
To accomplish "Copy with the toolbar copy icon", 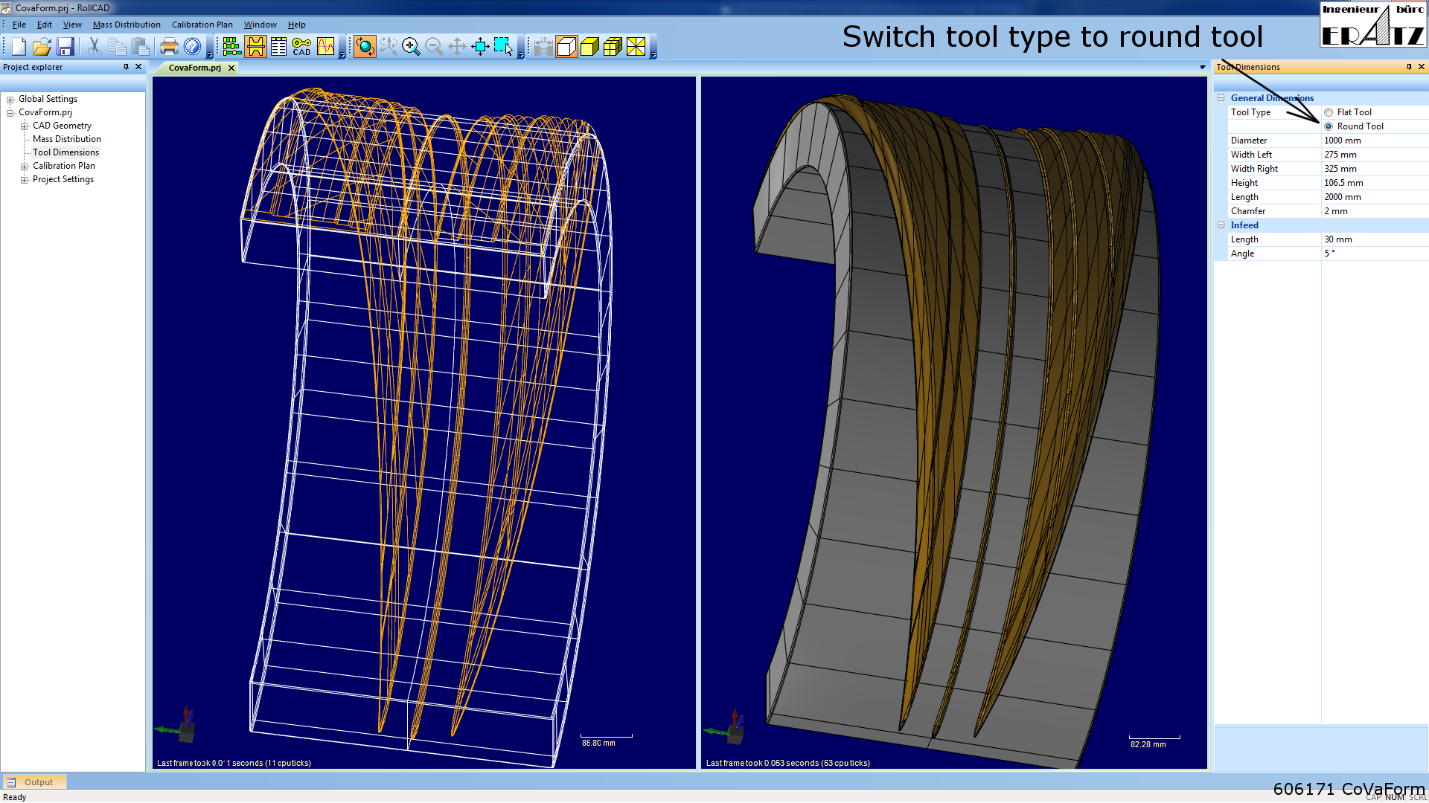I will pos(117,47).
